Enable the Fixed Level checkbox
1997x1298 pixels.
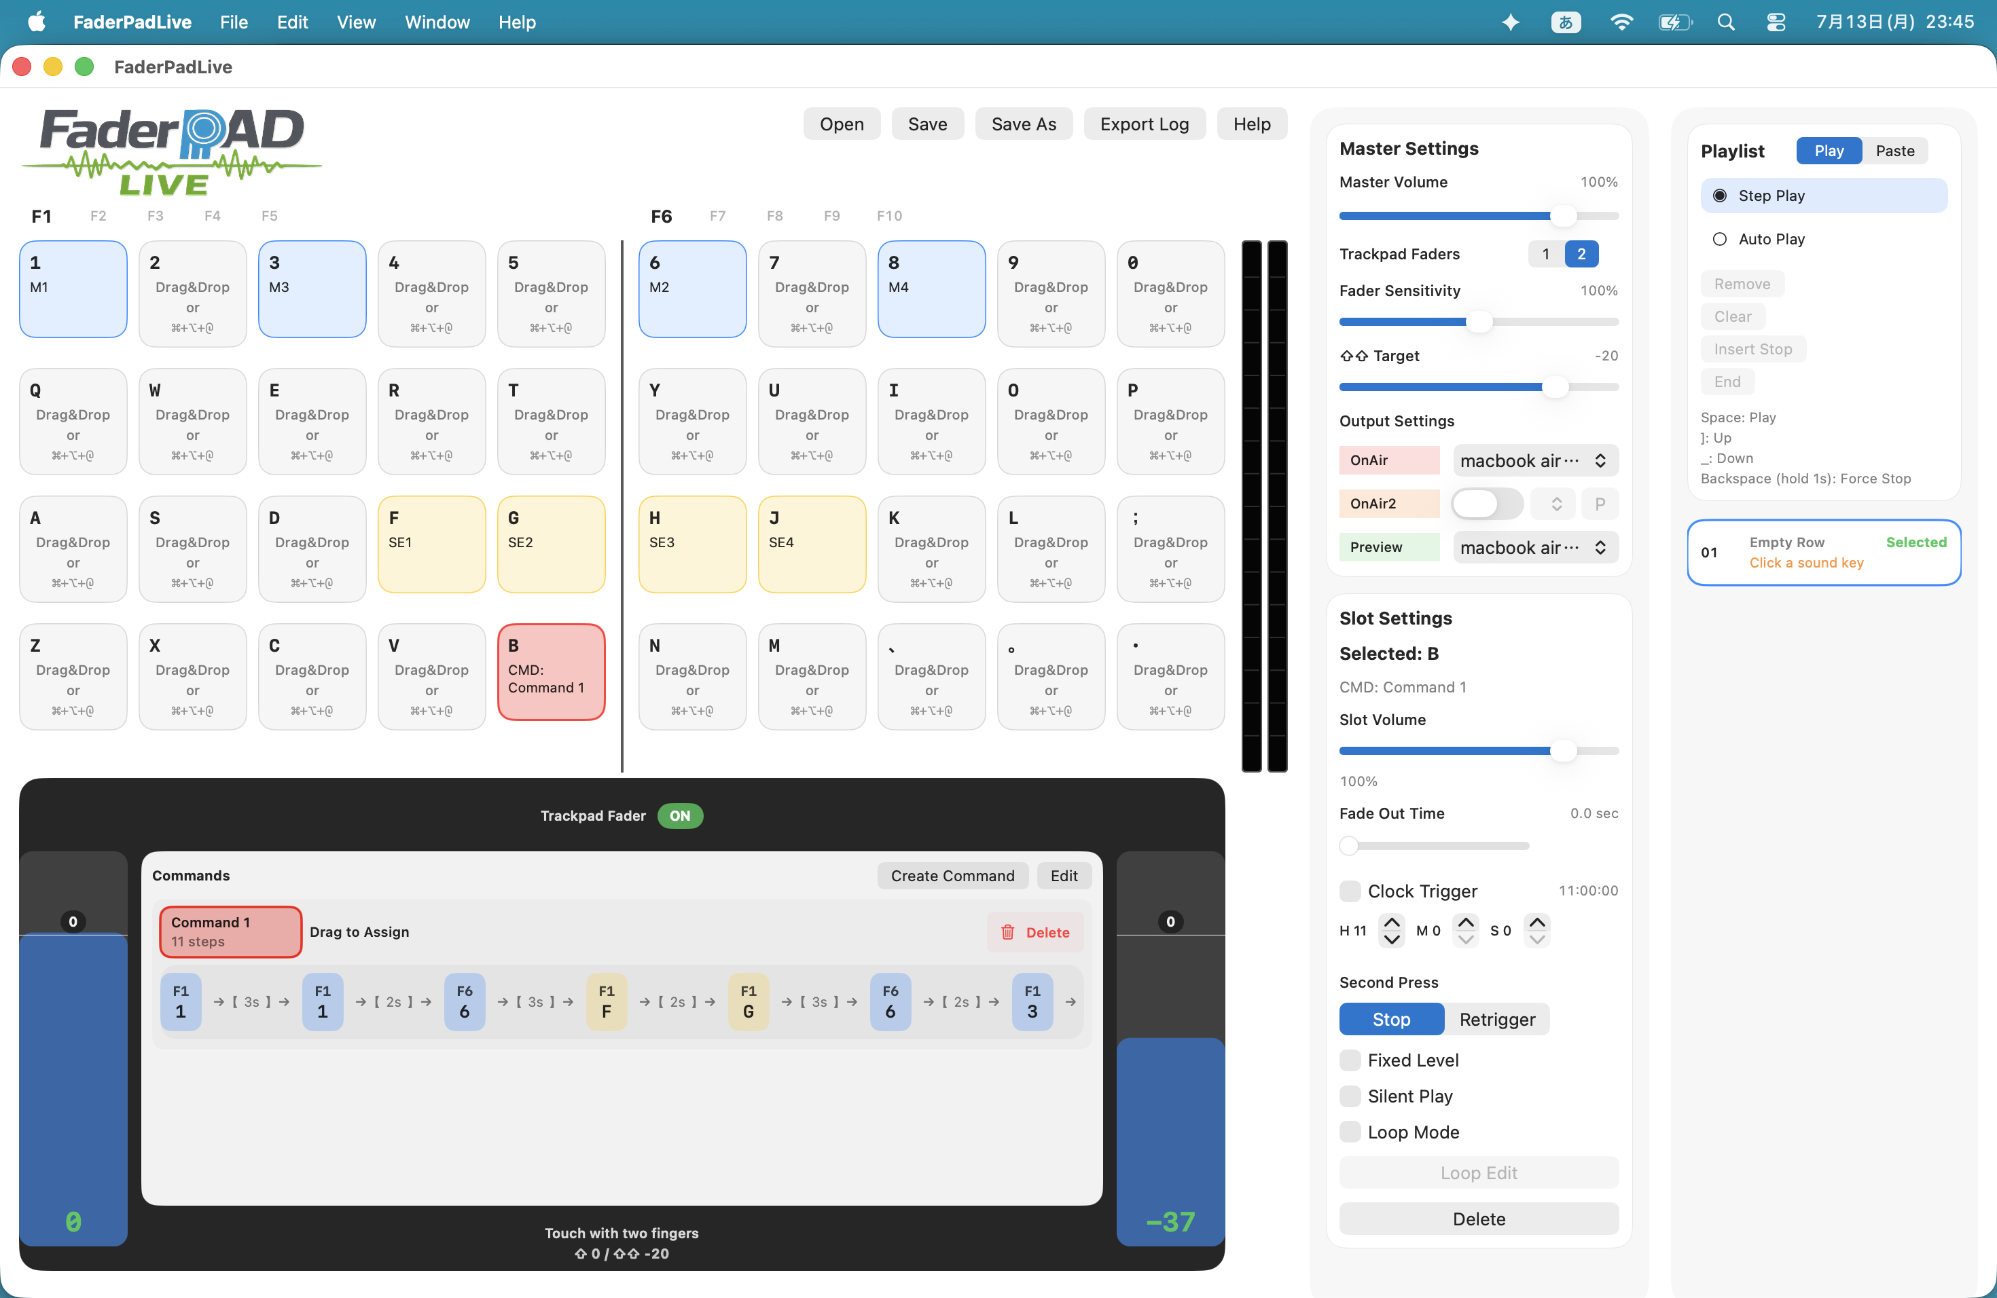[x=1350, y=1060]
